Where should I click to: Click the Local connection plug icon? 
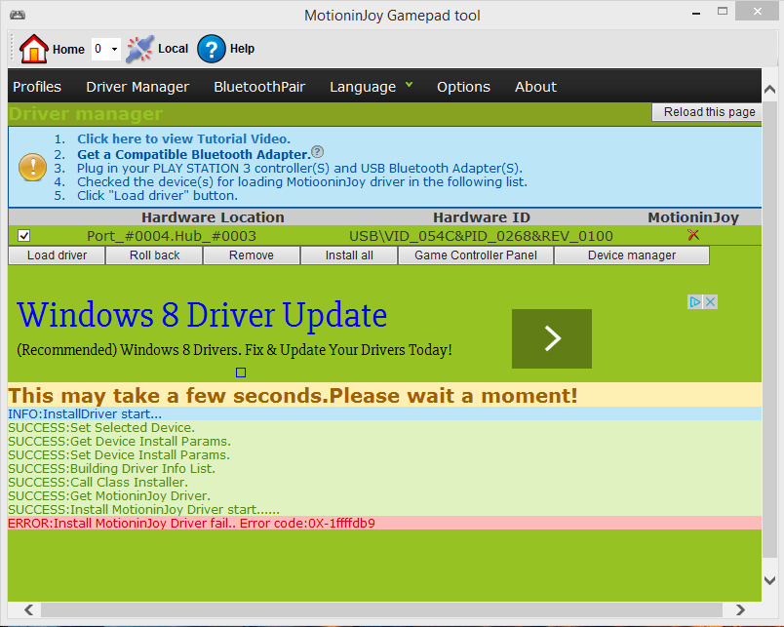click(x=139, y=49)
